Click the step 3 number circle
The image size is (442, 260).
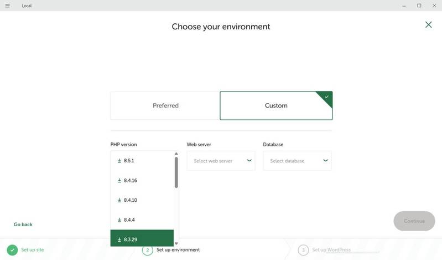click(303, 250)
